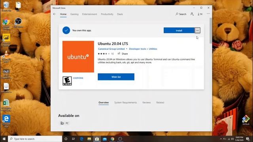Open Canonical Group Limited publisher link
The height and width of the screenshot is (142, 253).
pos(111,49)
